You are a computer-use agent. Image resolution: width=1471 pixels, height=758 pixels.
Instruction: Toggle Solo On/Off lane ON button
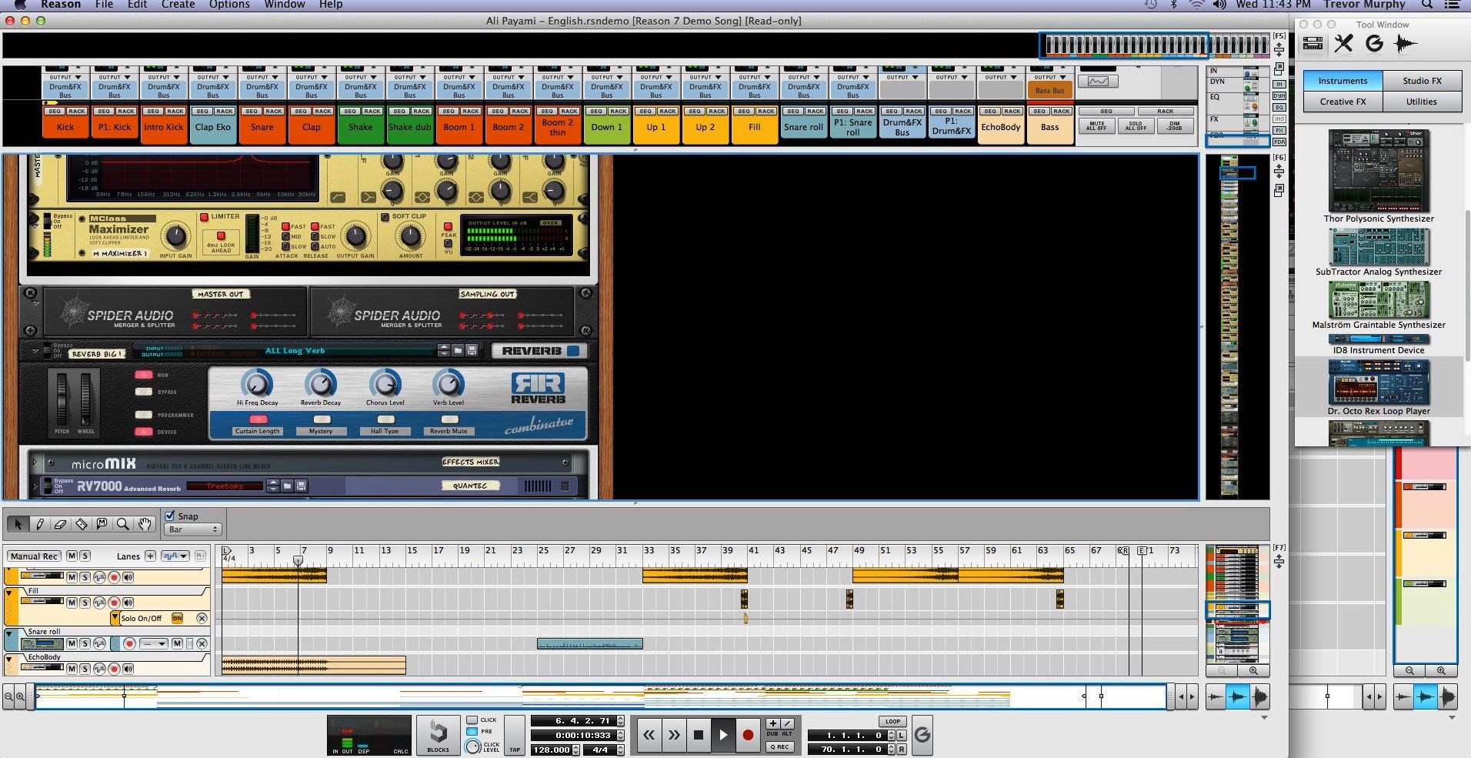click(x=177, y=618)
